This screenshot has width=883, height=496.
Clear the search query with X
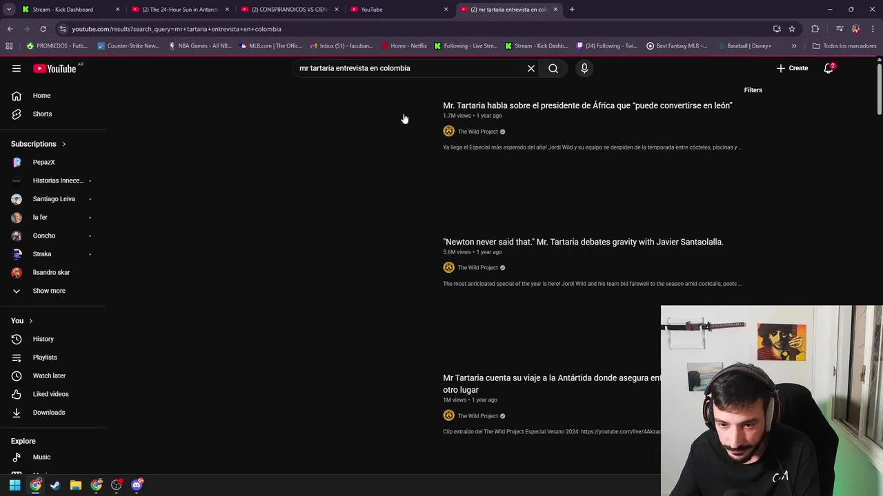pyautogui.click(x=531, y=68)
